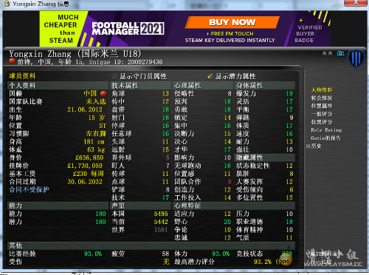
Task: Expand the 历史 tree item
Action: pos(308,146)
